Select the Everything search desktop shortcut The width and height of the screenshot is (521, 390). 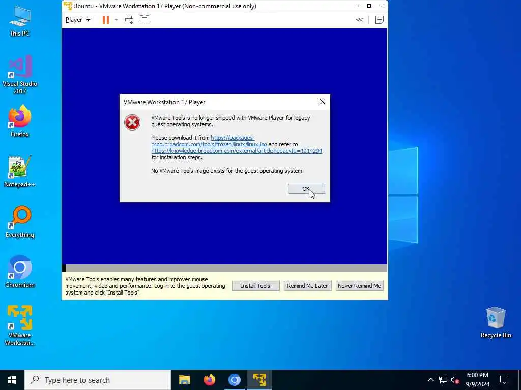20,222
